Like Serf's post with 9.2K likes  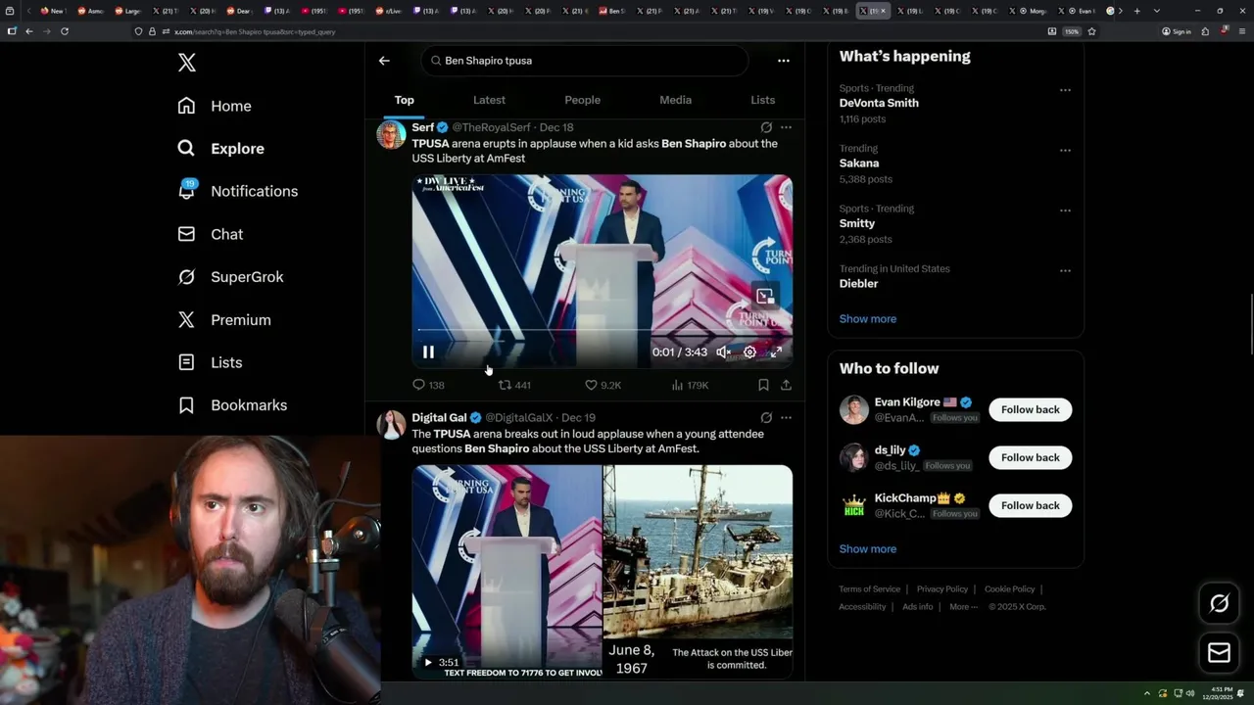pyautogui.click(x=603, y=386)
